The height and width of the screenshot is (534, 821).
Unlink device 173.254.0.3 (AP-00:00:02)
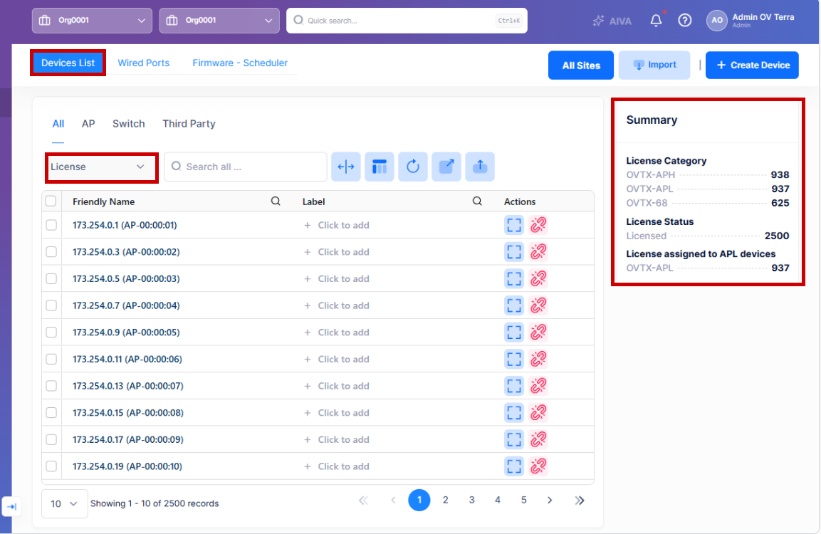coord(538,252)
